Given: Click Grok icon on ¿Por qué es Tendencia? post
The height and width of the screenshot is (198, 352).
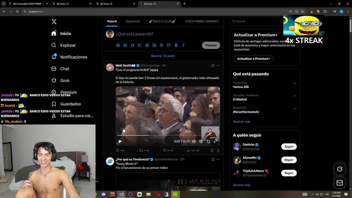Looking at the screenshot, I should coord(213,159).
